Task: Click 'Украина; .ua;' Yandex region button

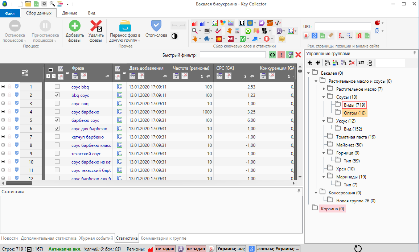Action: click(231, 248)
